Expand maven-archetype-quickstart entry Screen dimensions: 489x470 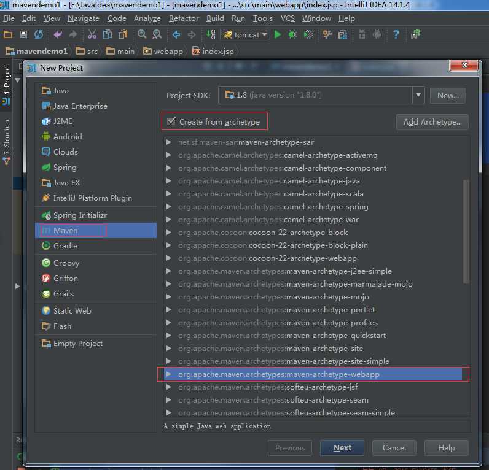(169, 336)
